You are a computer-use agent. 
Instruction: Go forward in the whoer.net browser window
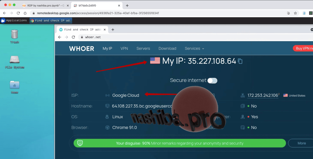[x=66, y=37]
